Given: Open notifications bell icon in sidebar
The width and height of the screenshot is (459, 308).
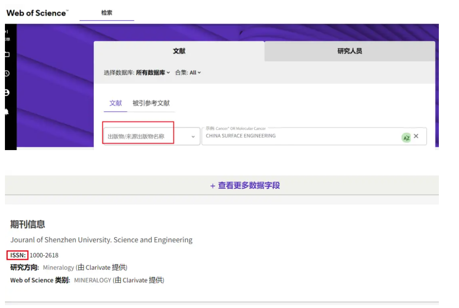Looking at the screenshot, I should [x=7, y=112].
